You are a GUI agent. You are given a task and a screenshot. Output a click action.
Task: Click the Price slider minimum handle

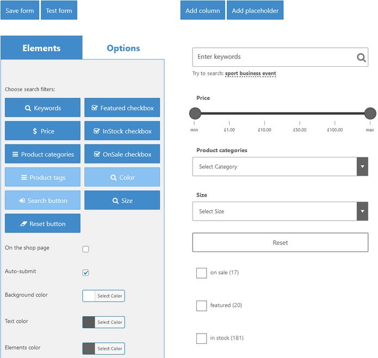click(195, 114)
